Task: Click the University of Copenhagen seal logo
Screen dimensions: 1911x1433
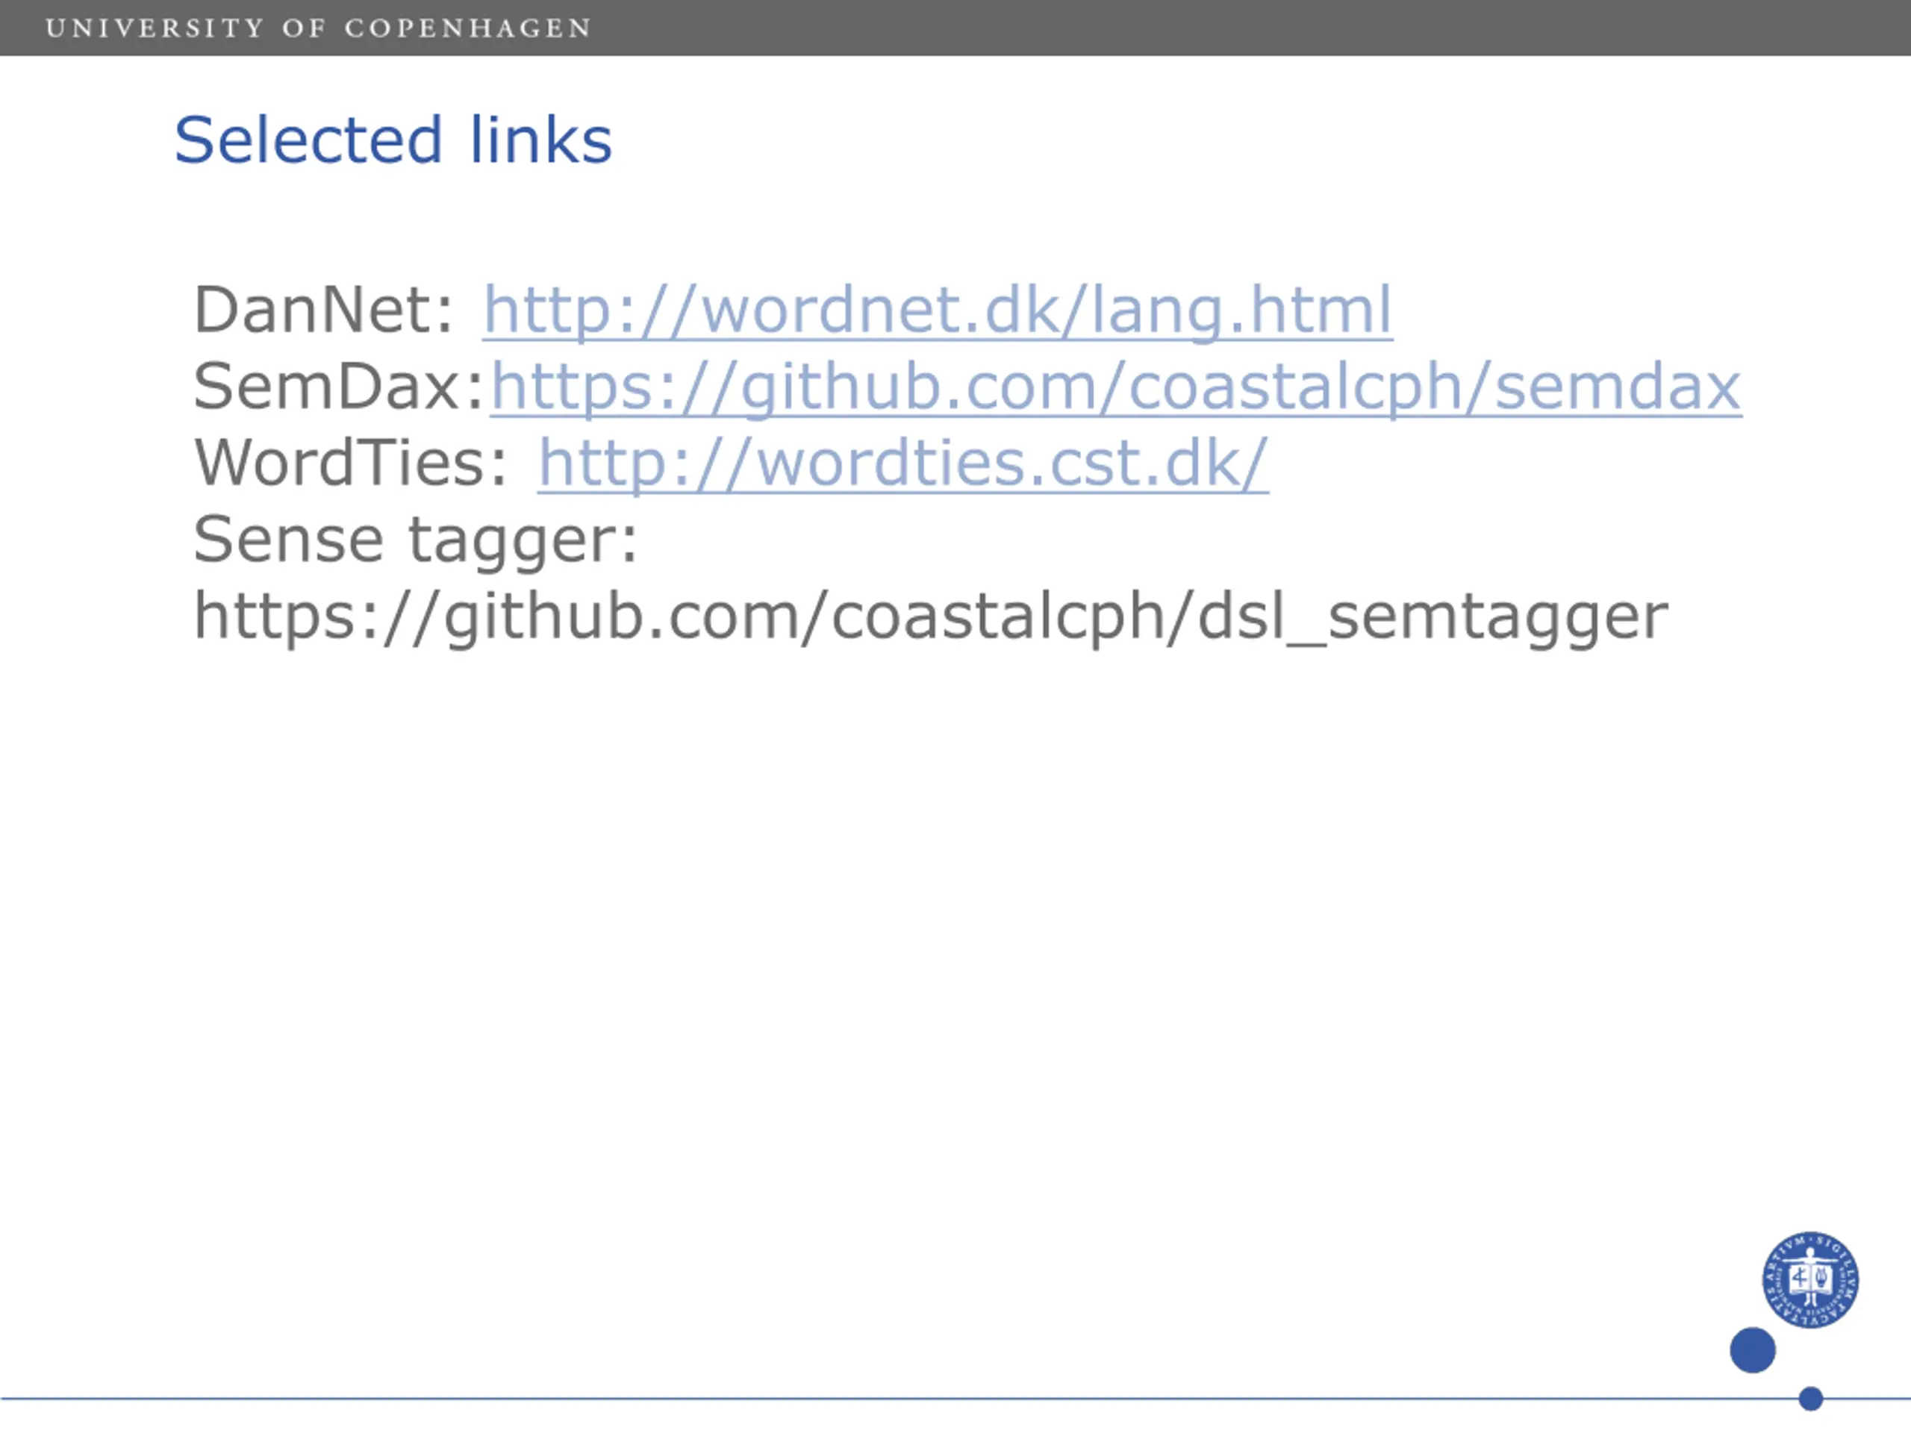Action: pyautogui.click(x=1811, y=1280)
